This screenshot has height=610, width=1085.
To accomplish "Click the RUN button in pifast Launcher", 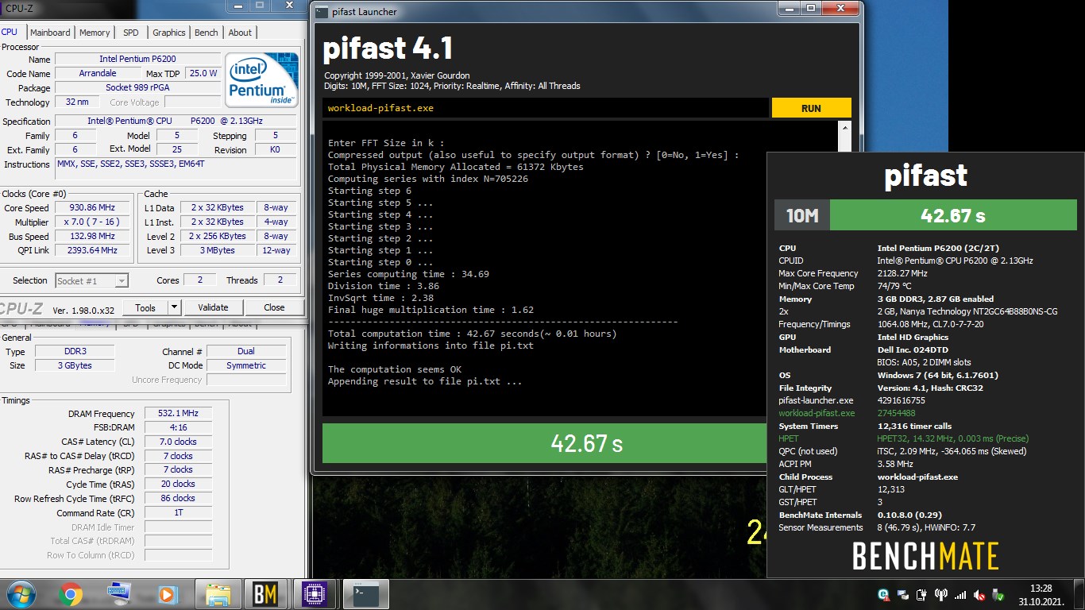I will pos(811,108).
